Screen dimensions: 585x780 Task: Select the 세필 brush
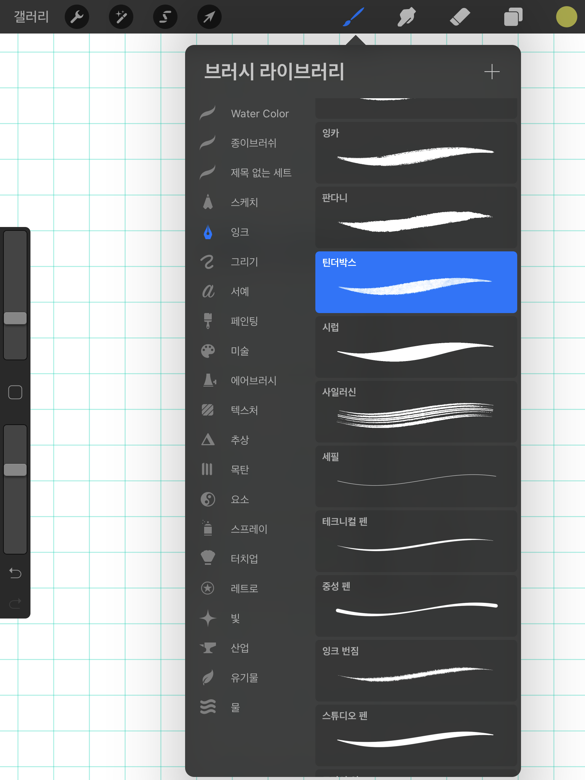click(416, 476)
